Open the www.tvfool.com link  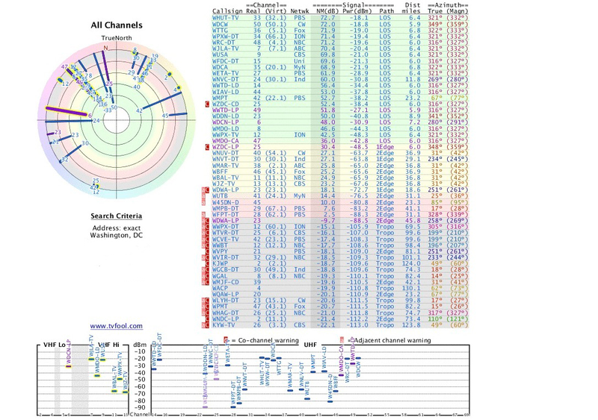117,326
